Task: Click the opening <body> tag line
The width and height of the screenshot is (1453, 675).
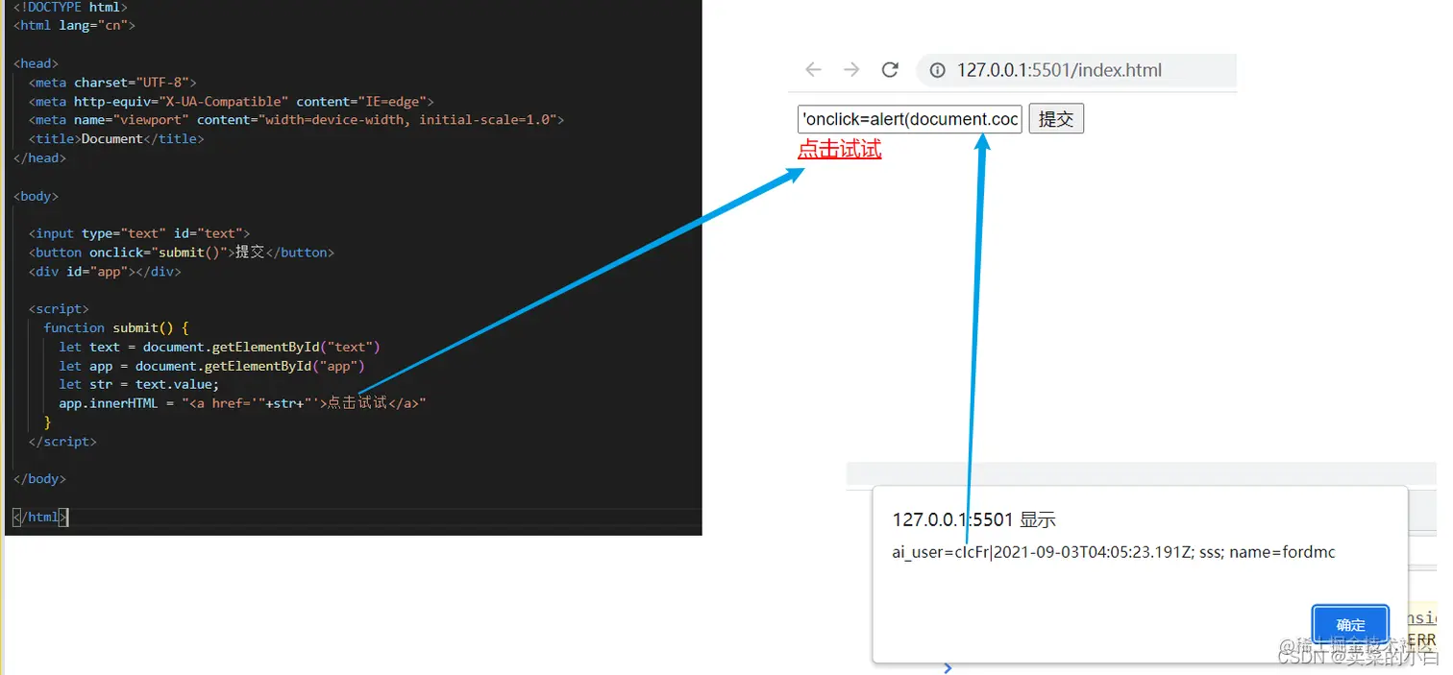Action: (36, 196)
